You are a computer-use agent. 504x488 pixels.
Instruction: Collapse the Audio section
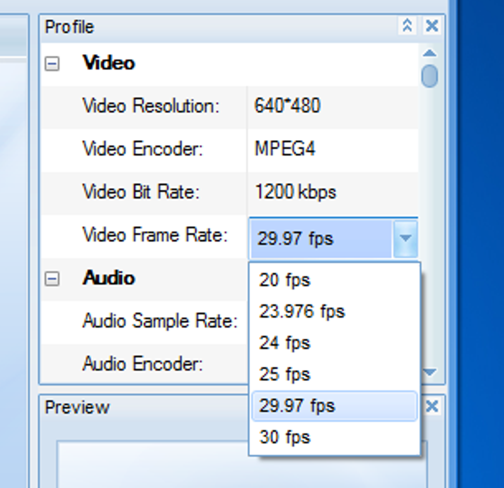click(x=52, y=278)
